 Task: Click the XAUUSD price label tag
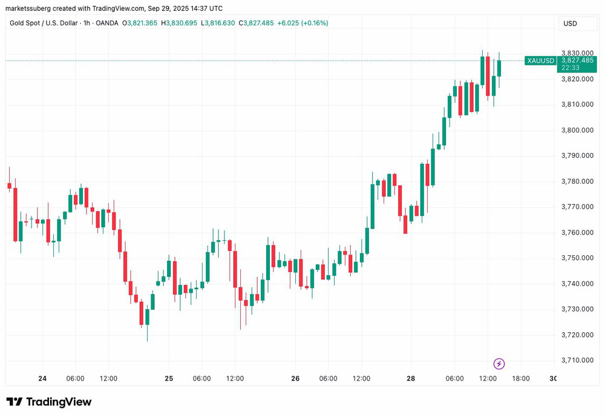(x=540, y=60)
